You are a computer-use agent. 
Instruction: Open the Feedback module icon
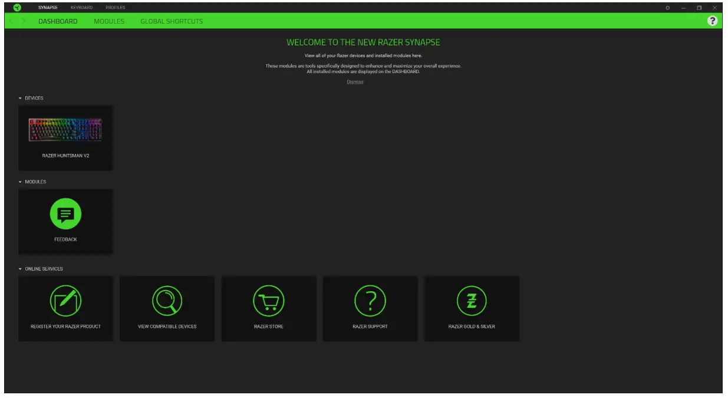(65, 214)
